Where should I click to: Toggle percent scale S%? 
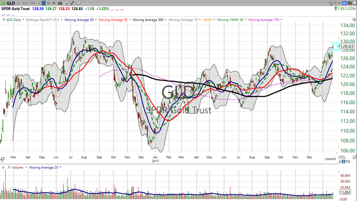tap(348, 161)
